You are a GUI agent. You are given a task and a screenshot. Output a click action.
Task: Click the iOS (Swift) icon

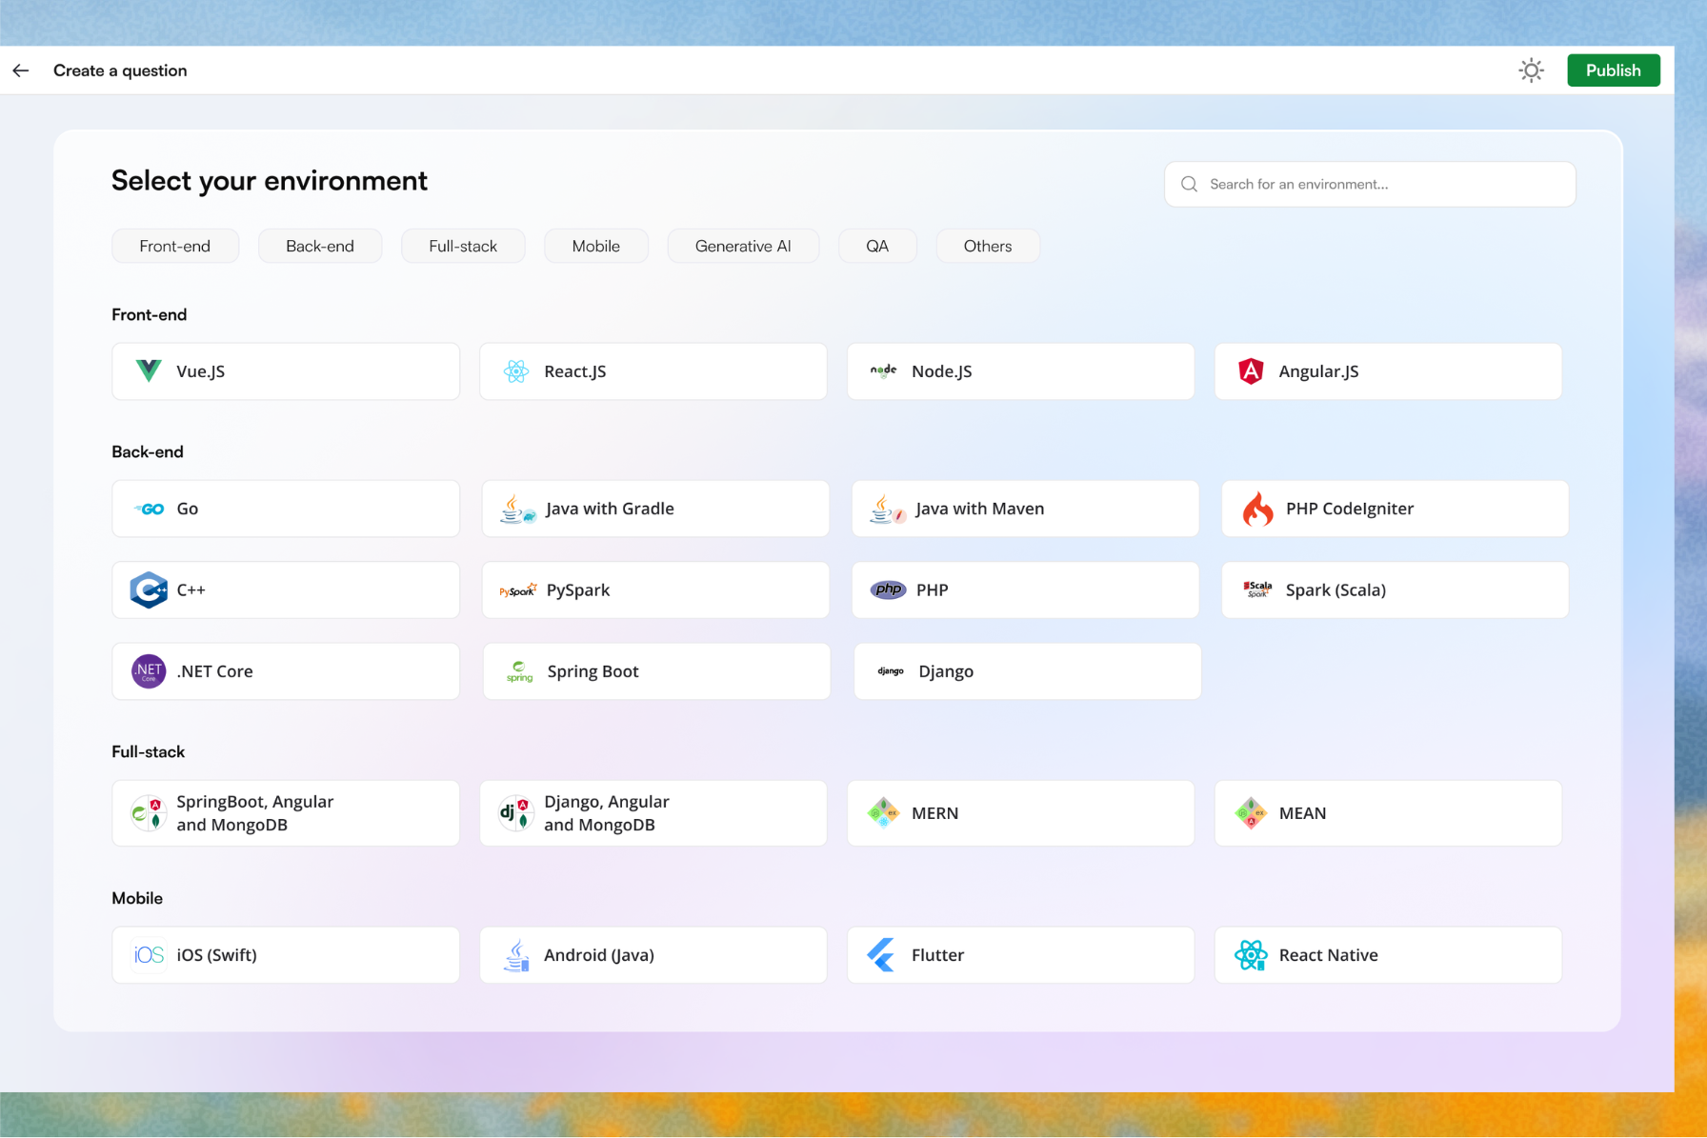149,955
